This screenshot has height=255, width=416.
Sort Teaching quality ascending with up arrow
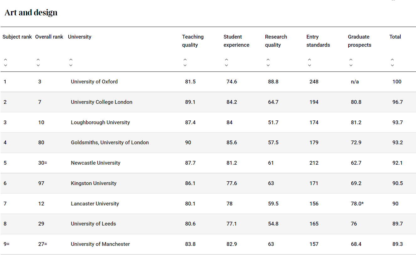[185, 60]
